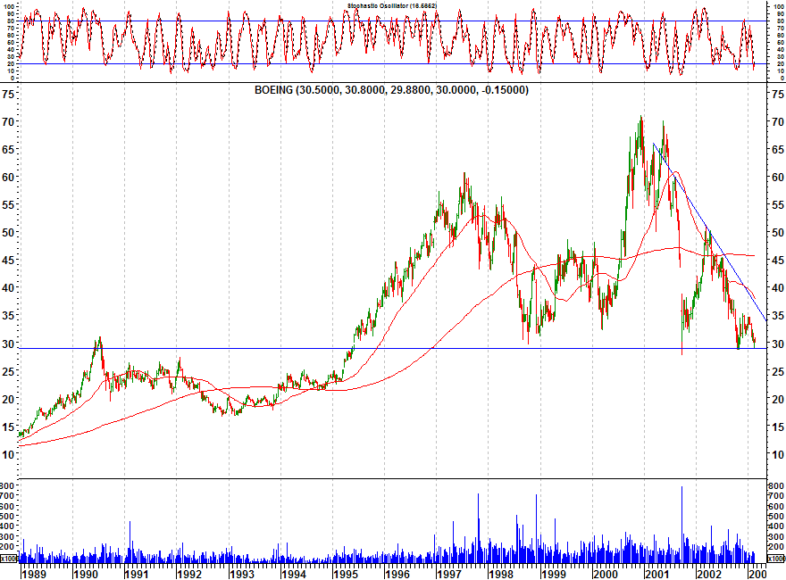Select the 1994 year label
The width and height of the screenshot is (786, 580).
(x=294, y=574)
